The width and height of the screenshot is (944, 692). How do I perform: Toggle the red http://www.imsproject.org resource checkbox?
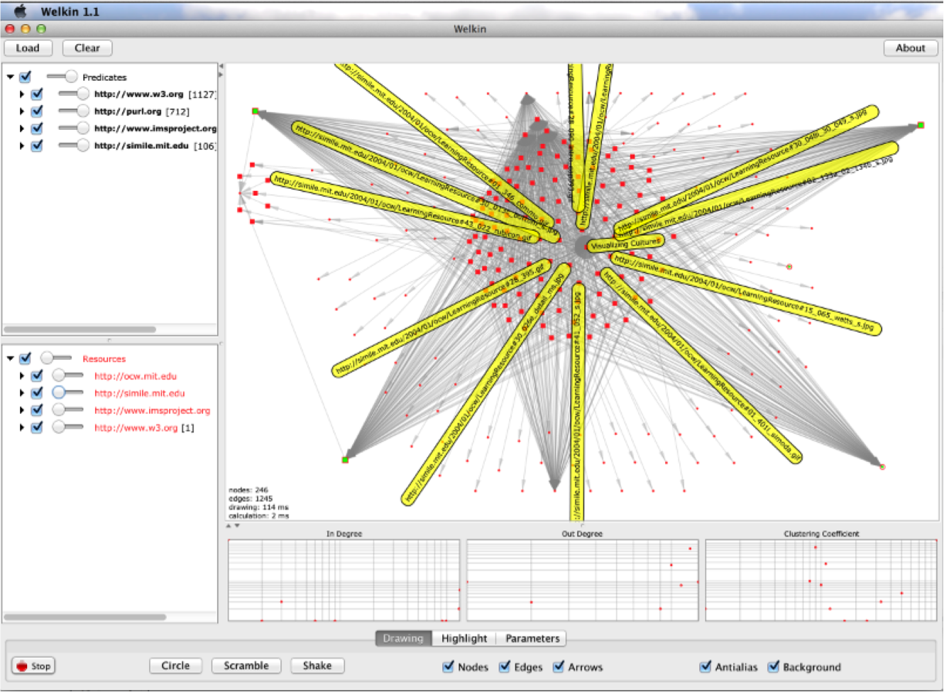(x=37, y=410)
